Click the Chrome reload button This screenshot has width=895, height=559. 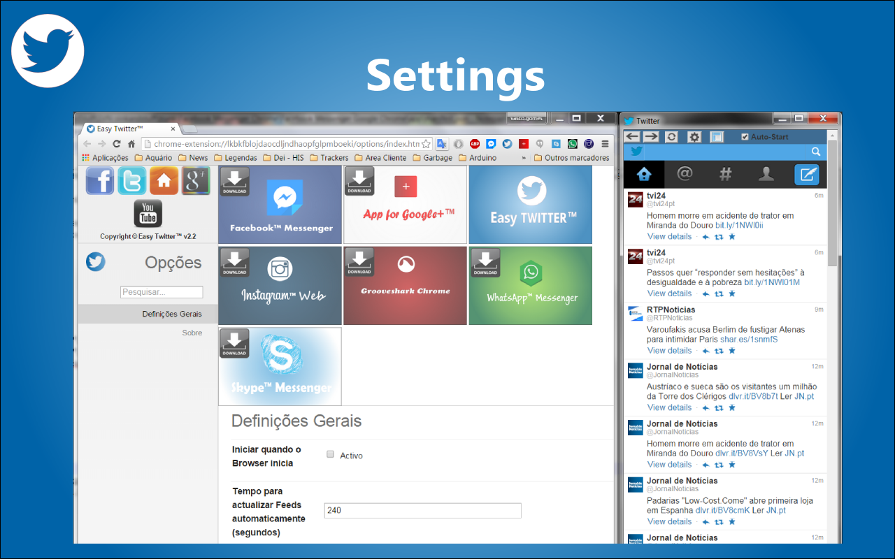point(116,144)
